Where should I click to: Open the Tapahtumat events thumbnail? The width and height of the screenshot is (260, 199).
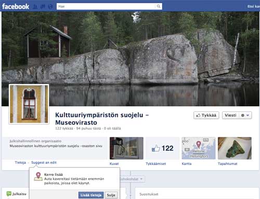click(x=235, y=148)
